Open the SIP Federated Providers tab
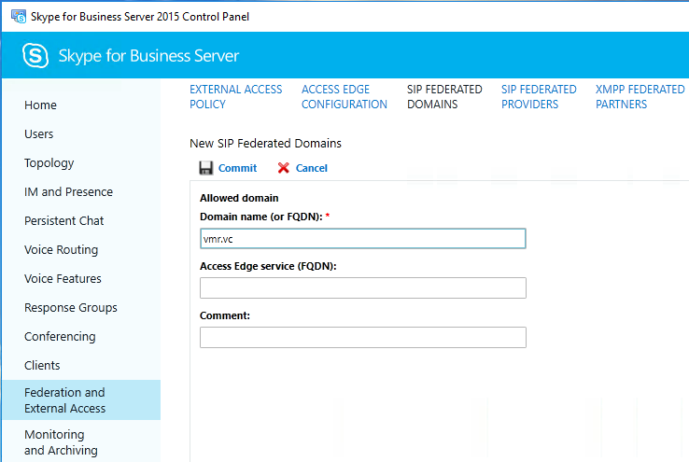Screen dimensions: 689x462 coord(539,97)
